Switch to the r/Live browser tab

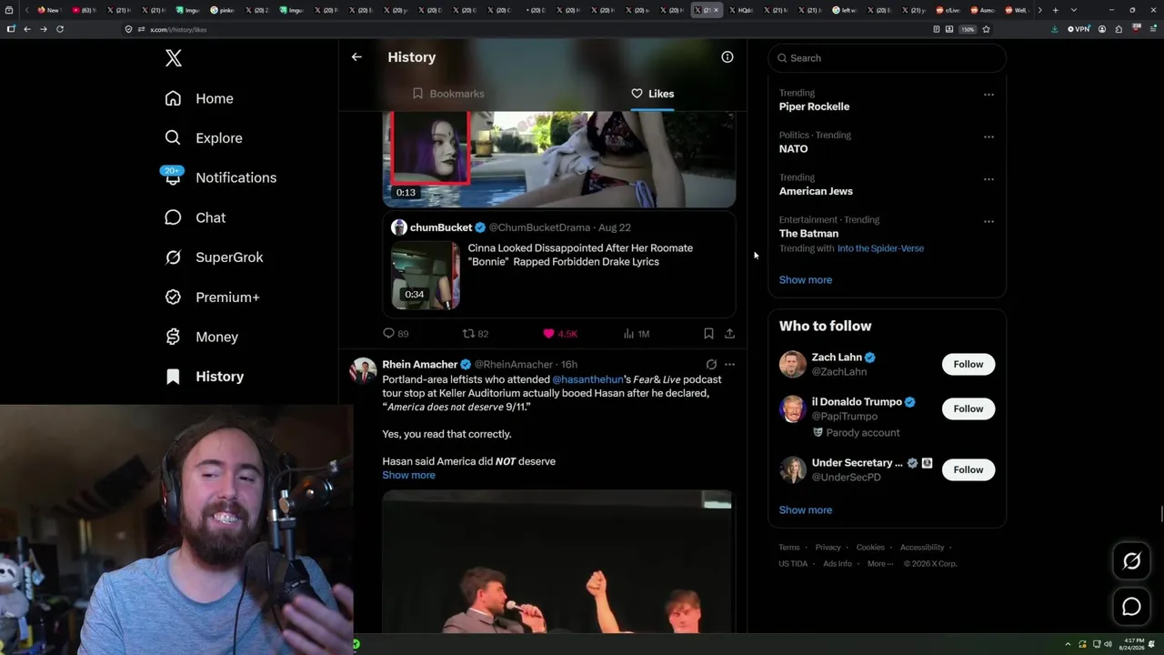click(x=948, y=10)
